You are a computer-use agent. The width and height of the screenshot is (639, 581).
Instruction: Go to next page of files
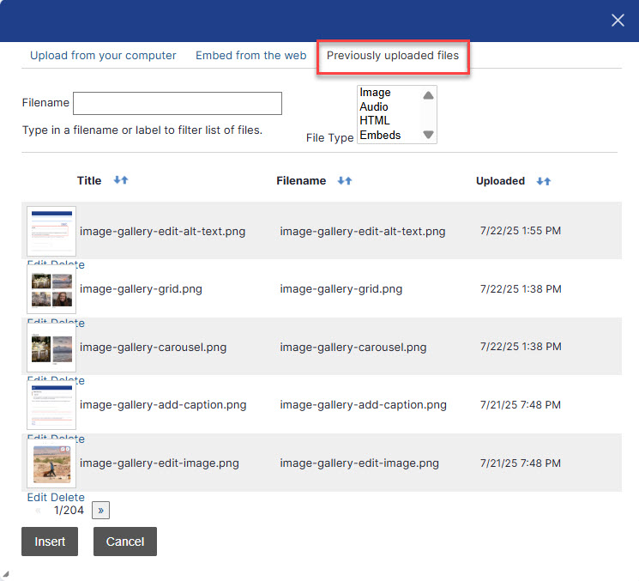[100, 511]
